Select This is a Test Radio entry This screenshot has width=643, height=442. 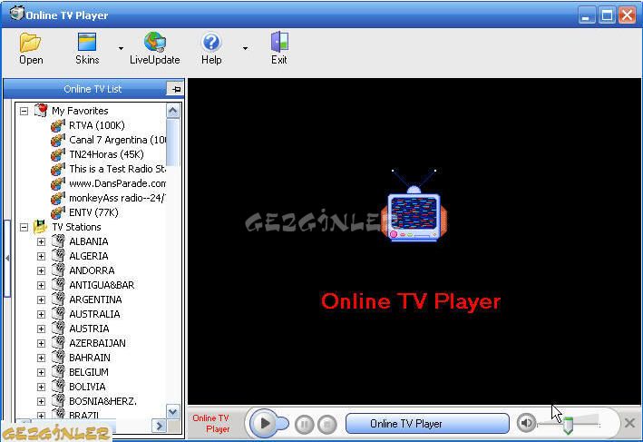[x=117, y=169]
